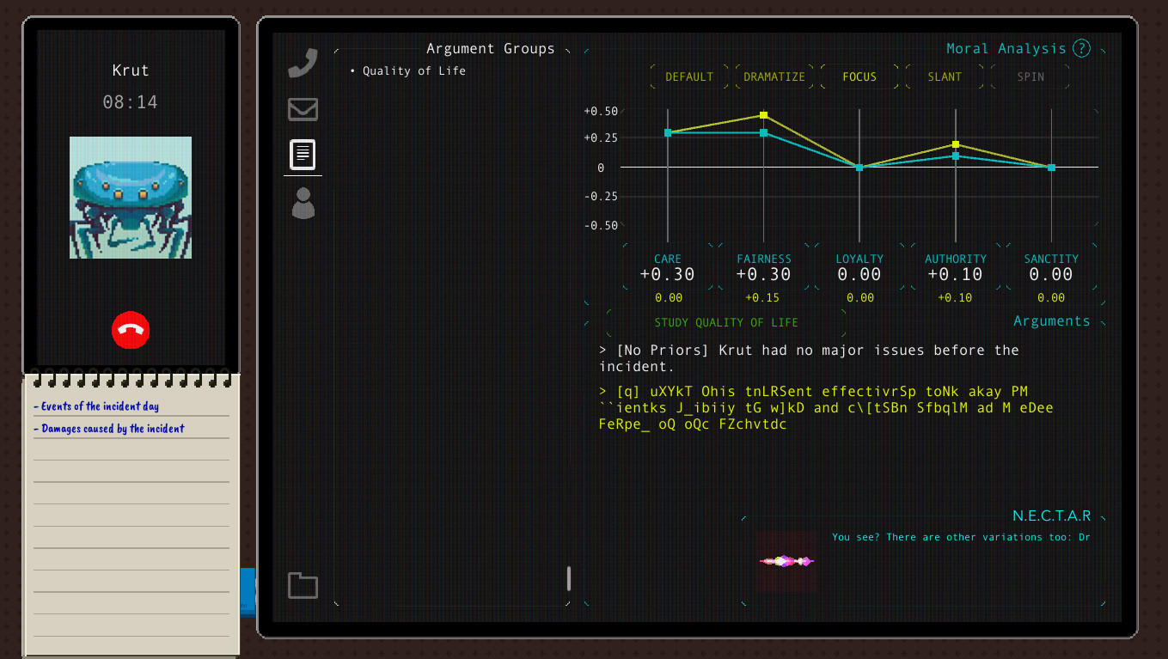Choose the SLANT mode
This screenshot has width=1168, height=659.
[945, 76]
